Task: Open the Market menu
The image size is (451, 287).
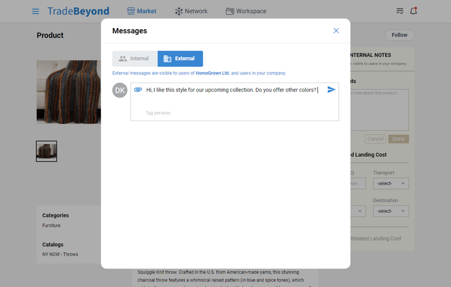Action: pos(141,11)
